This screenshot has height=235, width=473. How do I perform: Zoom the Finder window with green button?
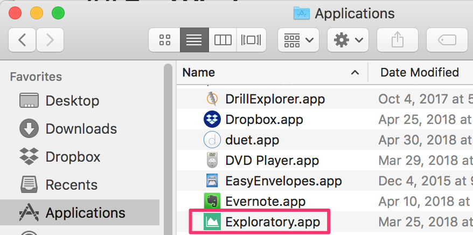tap(58, 13)
